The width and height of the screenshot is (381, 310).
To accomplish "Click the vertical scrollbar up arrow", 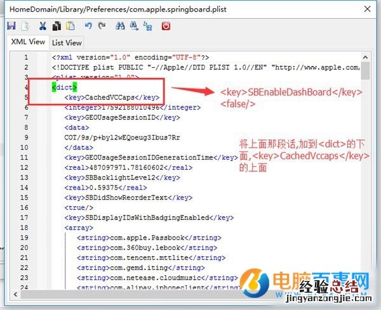I will point(365,58).
